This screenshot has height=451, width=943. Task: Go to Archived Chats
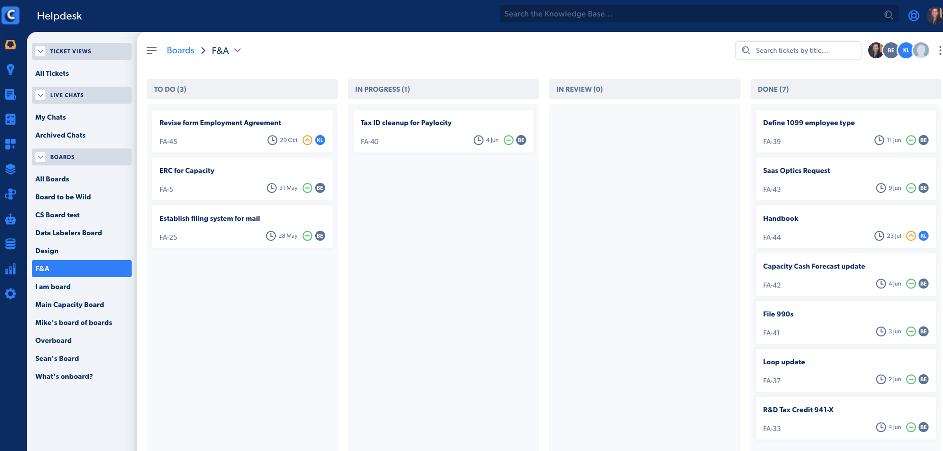click(60, 135)
